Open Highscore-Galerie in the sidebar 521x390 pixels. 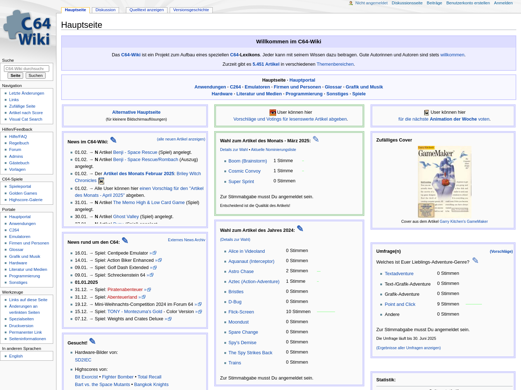click(x=26, y=200)
